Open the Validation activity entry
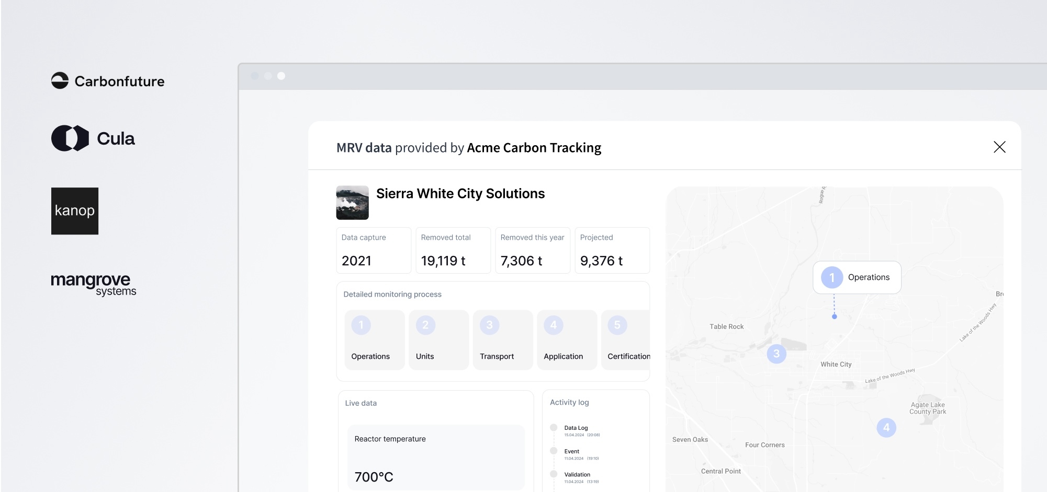 [x=576, y=477]
